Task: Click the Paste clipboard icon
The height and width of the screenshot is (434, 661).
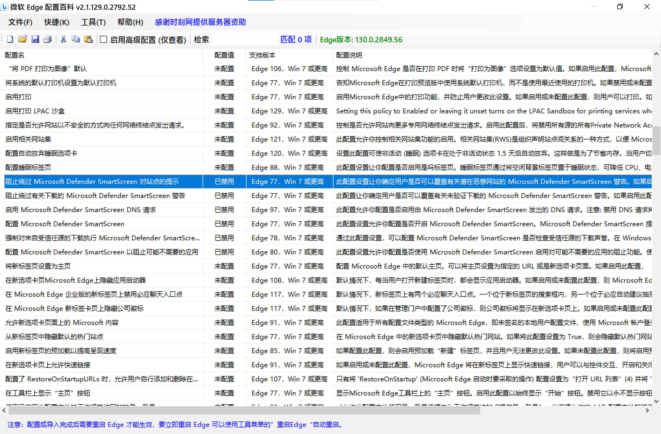Action: coord(88,39)
